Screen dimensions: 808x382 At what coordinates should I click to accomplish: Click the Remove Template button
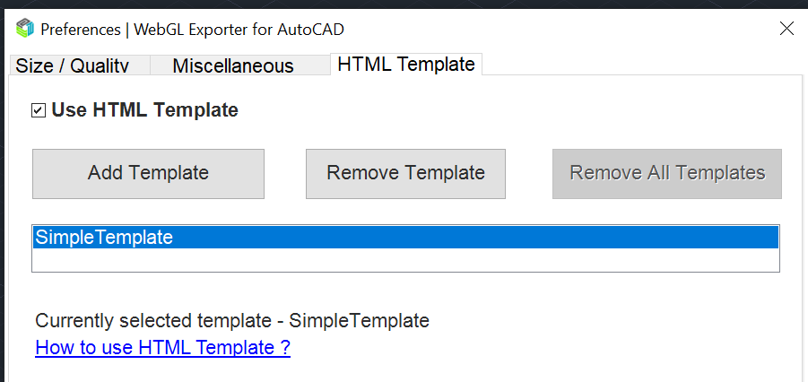click(405, 173)
